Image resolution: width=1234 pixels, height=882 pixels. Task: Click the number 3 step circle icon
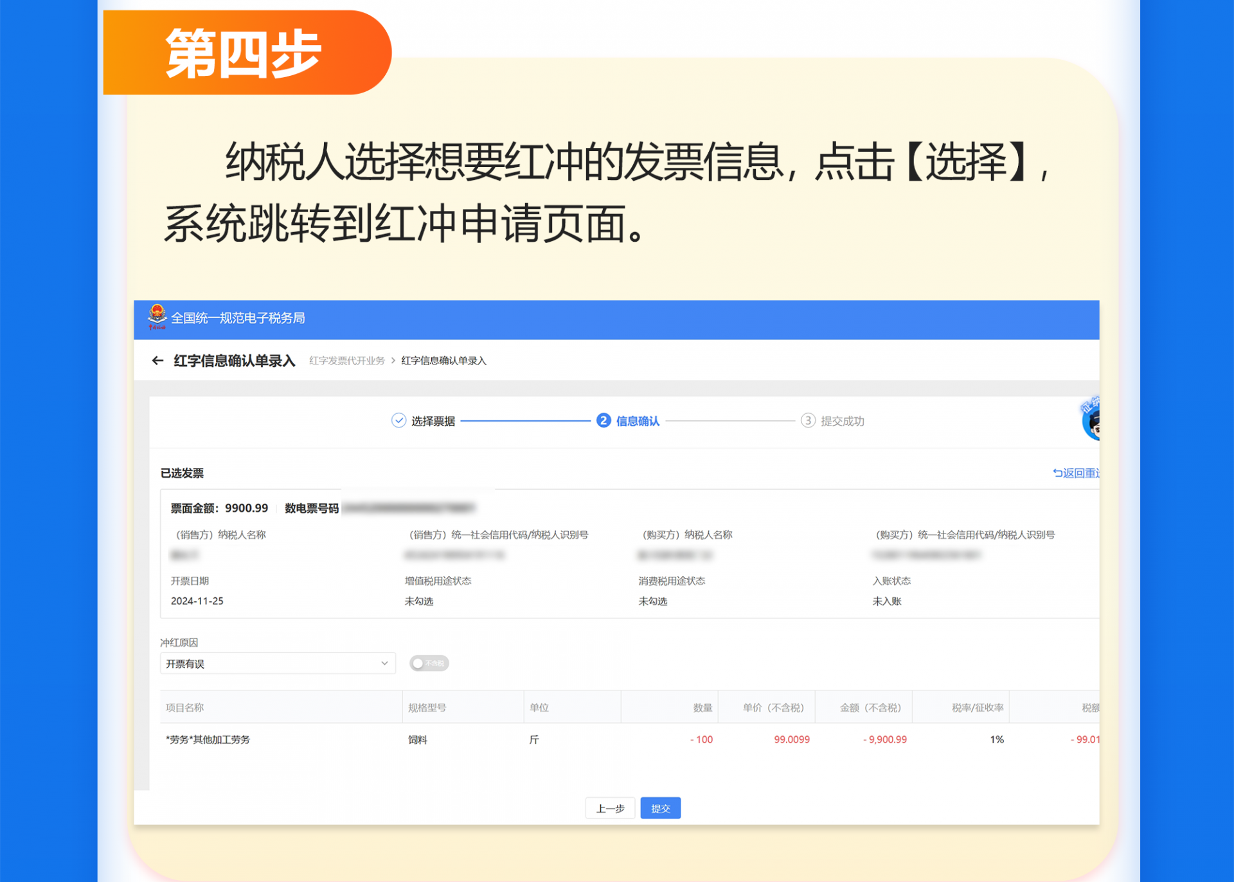tap(808, 420)
